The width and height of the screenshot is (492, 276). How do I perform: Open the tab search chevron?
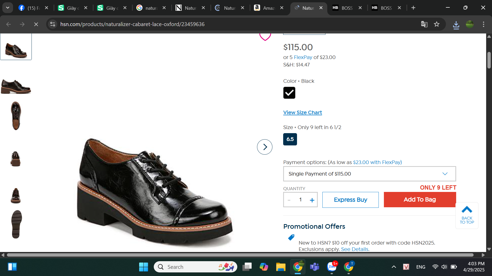[x=8, y=8]
